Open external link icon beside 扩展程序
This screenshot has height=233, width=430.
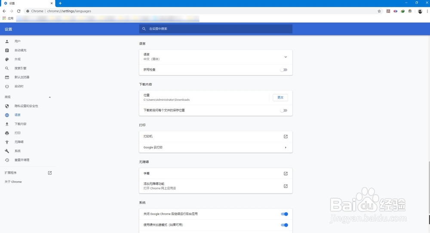click(x=49, y=173)
